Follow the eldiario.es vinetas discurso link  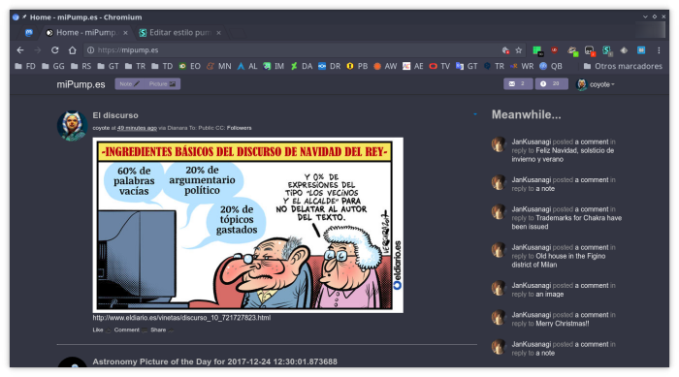(181, 318)
